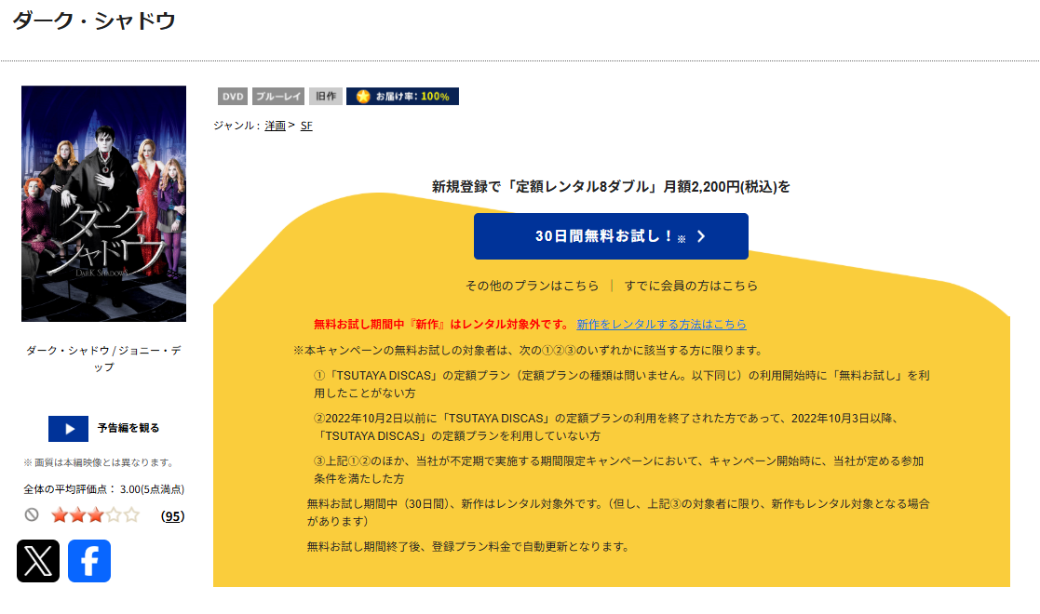Click poster caption ダーク・シャドウ / ジョニー・デップ
The width and height of the screenshot is (1040, 614).
click(x=103, y=359)
